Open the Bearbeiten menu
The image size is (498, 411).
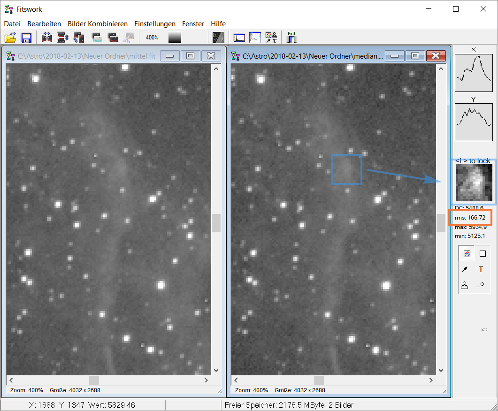(x=44, y=24)
